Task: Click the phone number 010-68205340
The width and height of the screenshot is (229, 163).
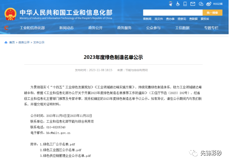Action: tap(56, 127)
